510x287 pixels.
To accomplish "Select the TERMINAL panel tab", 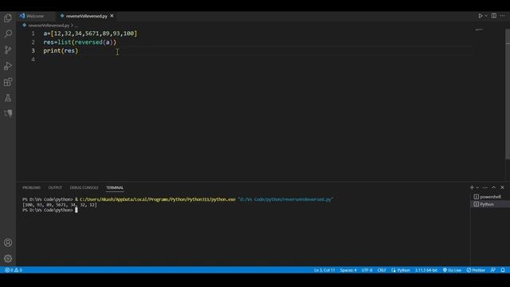I will [115, 188].
